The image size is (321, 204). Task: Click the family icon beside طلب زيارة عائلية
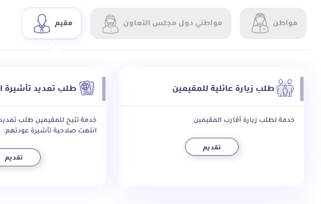point(285,88)
